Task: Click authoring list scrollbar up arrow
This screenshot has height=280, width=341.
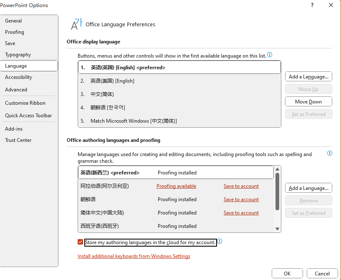Action: pos(277,169)
